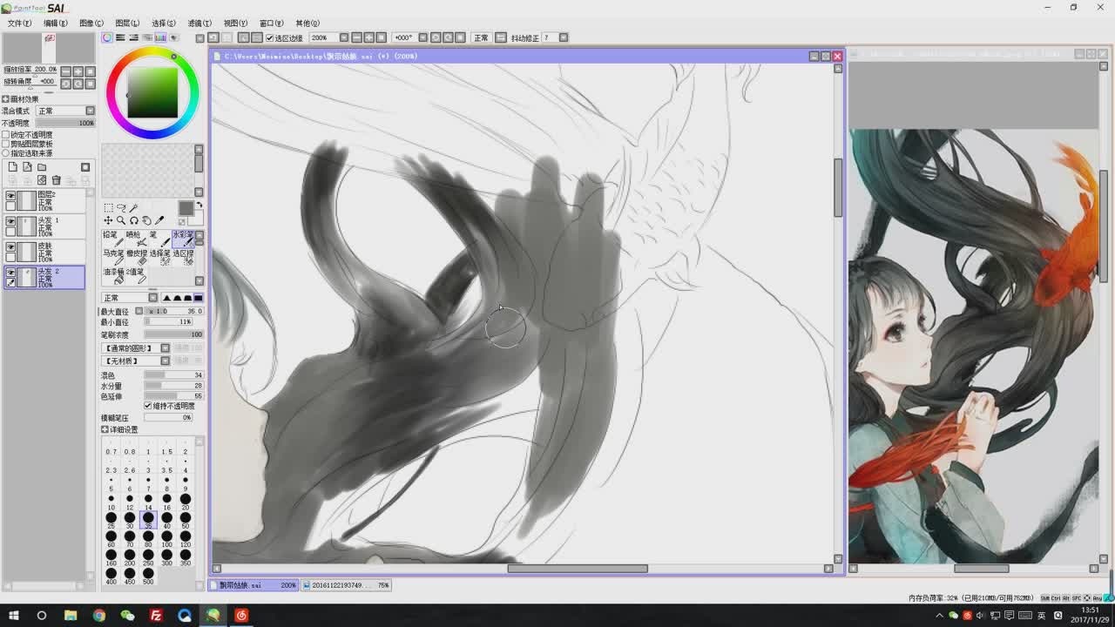Adjust the 笔刷浓度 brush density slider
The height and width of the screenshot is (627, 1115).
pos(173,334)
